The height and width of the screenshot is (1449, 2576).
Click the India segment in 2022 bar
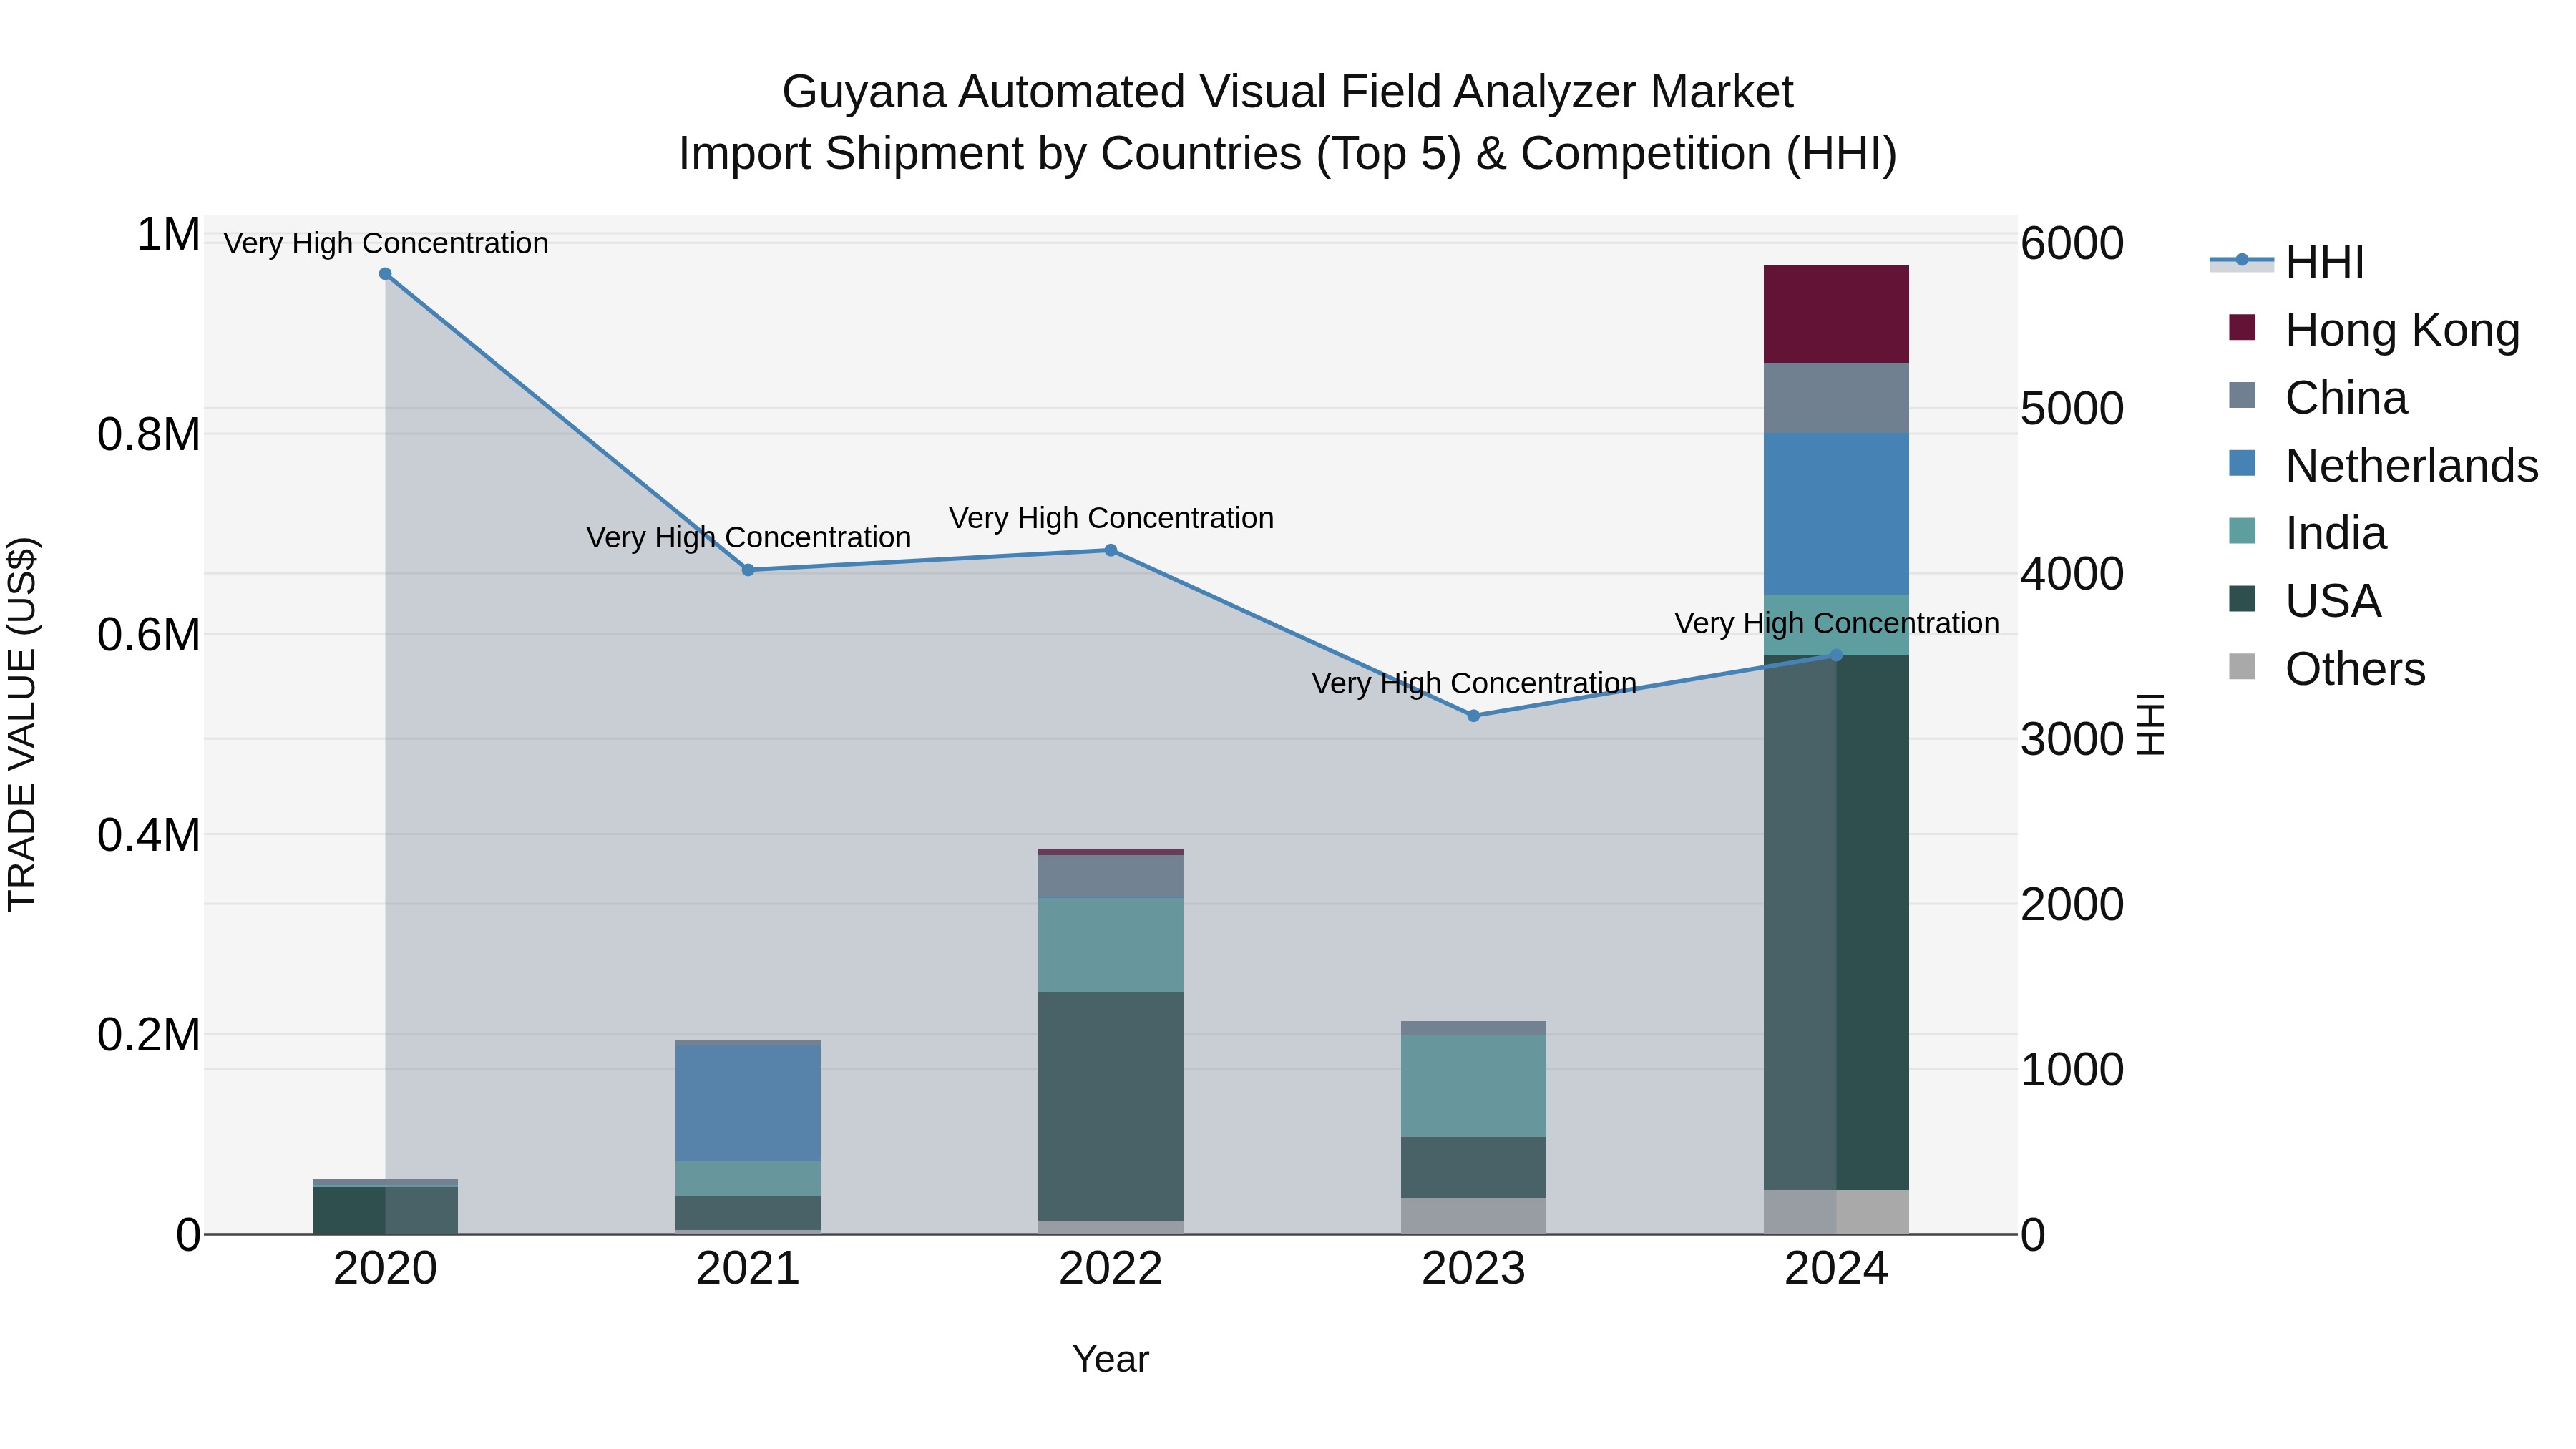click(1110, 945)
